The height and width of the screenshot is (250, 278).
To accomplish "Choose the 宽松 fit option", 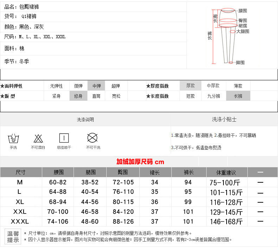I will pos(116,96).
